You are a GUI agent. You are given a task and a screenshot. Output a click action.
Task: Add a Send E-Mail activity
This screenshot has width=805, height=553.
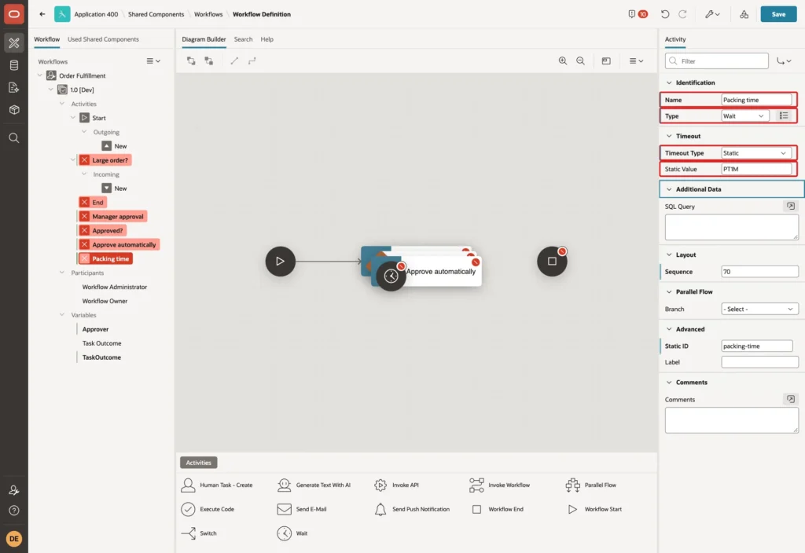pos(302,509)
